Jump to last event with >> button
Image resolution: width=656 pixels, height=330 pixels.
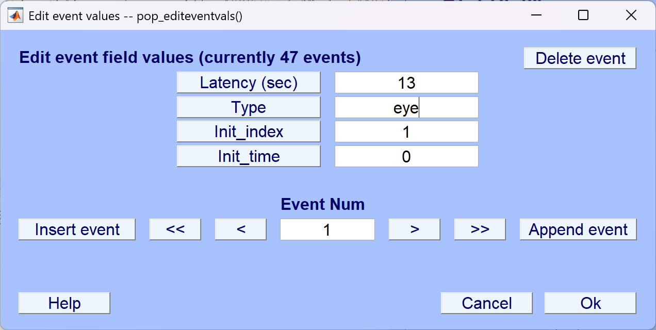[x=480, y=229]
